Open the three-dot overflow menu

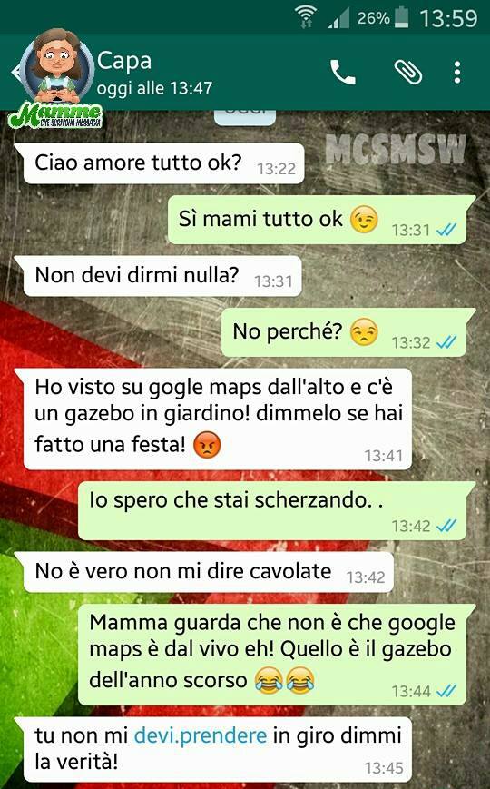coord(456,73)
